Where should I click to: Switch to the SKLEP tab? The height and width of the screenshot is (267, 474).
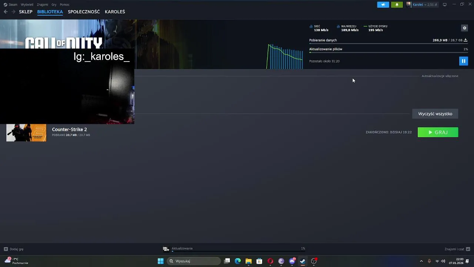(x=26, y=11)
